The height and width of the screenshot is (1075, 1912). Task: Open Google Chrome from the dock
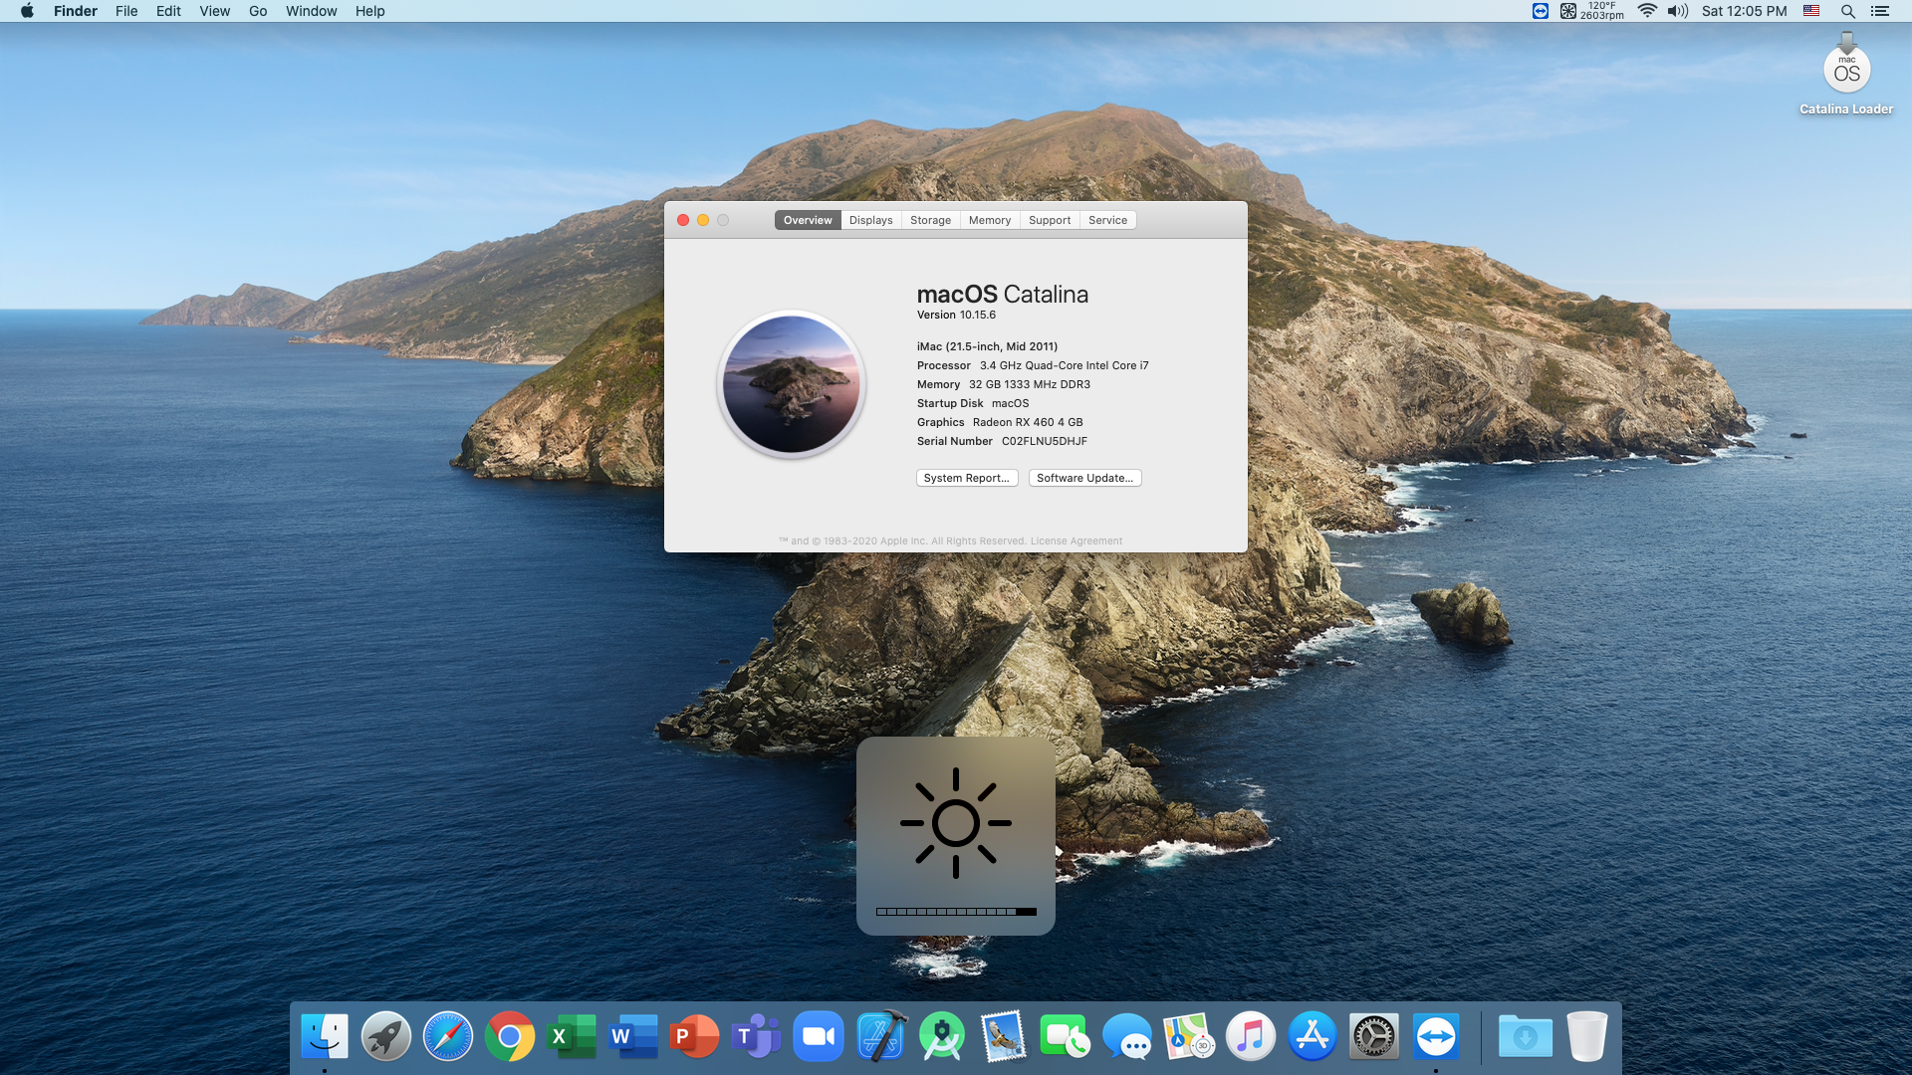coord(509,1037)
